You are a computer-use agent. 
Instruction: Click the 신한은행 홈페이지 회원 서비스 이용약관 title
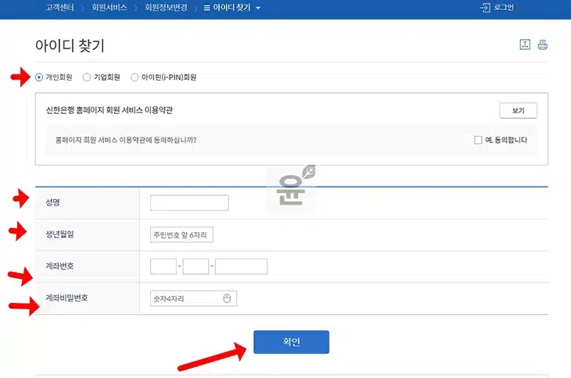click(110, 110)
